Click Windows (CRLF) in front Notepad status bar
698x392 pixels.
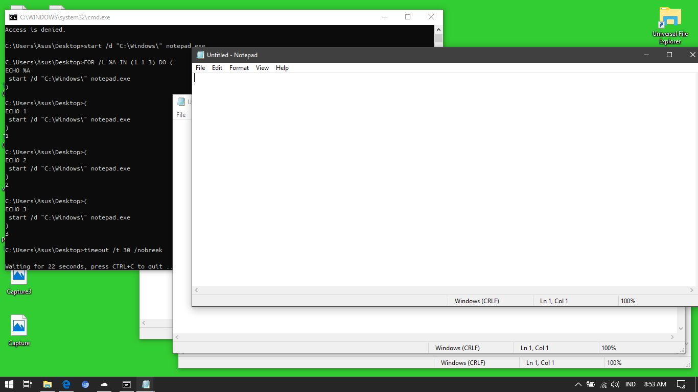477,301
